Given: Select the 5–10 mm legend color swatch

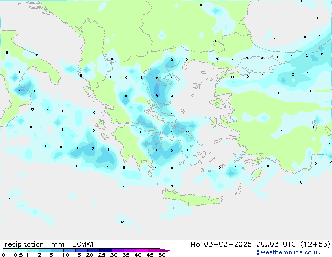Looking at the screenshot, I should tap(58, 250).
